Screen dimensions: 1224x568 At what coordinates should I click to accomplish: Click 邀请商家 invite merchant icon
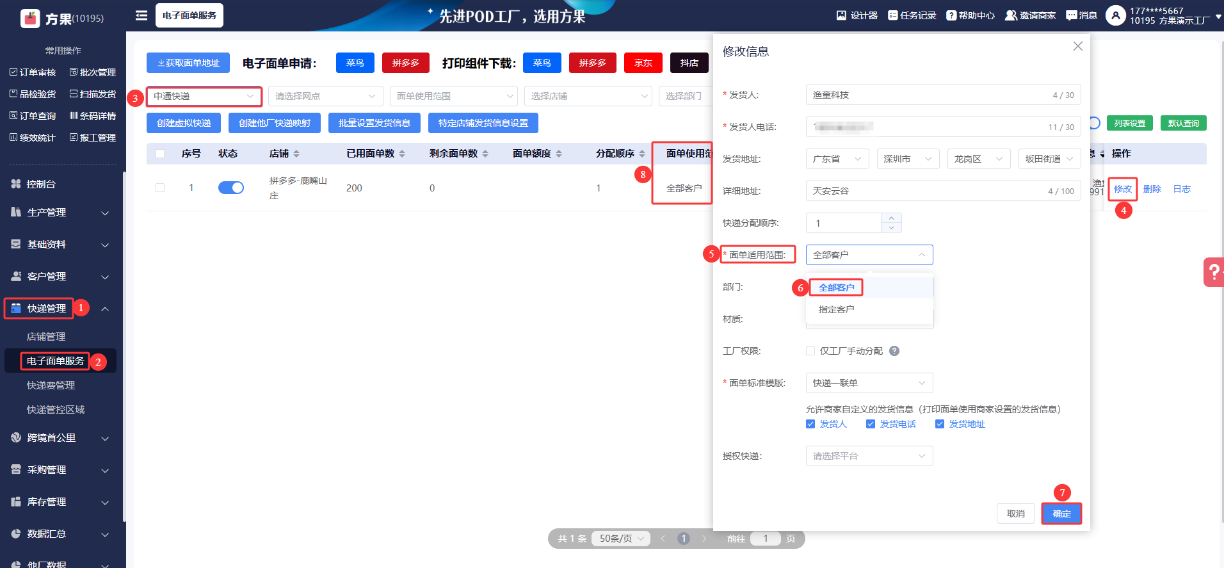click(1011, 15)
